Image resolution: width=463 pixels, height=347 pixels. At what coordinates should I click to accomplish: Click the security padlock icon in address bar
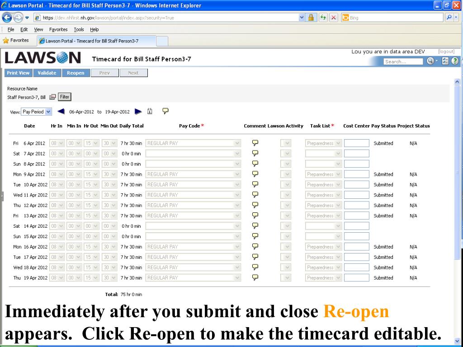click(311, 18)
